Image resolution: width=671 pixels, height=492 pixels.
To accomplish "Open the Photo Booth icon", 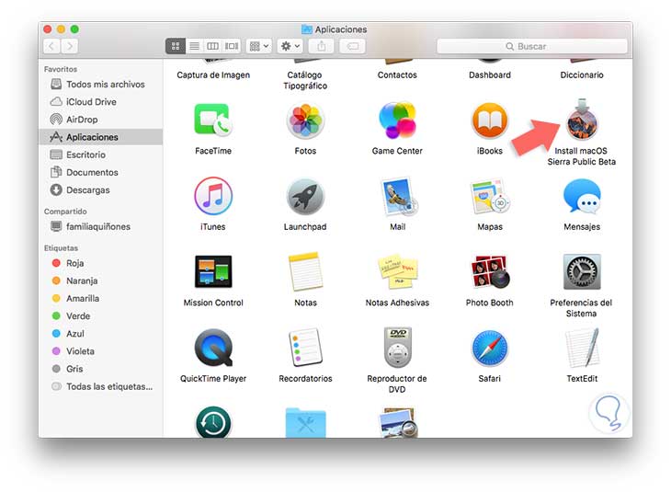I will 491,272.
